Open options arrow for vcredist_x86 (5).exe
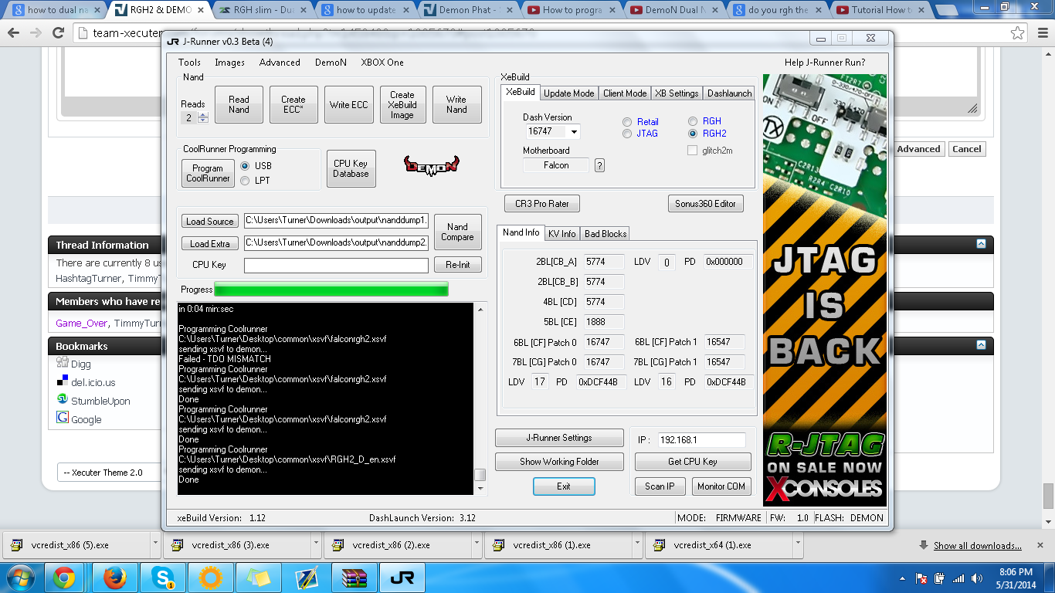1055x593 pixels. [x=155, y=544]
